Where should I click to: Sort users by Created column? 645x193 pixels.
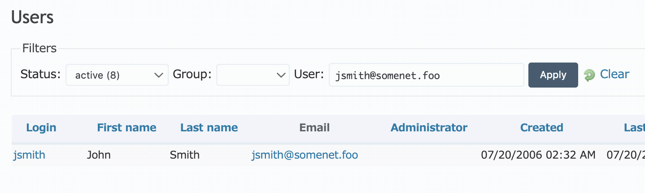pos(541,128)
